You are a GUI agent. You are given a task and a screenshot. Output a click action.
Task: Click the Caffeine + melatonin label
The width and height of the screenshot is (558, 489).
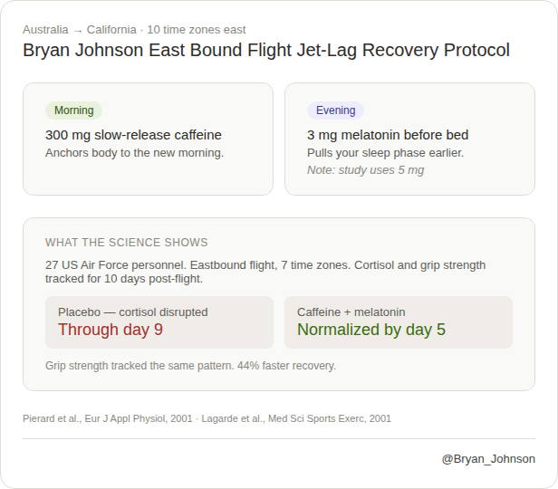coord(351,312)
